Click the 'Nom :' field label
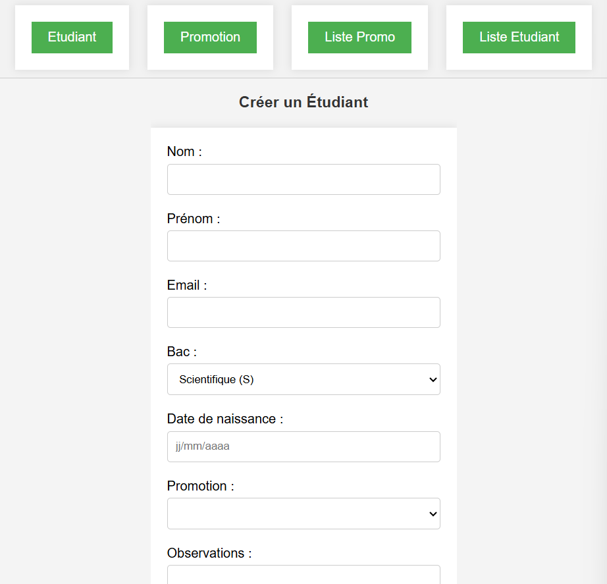This screenshot has width=607, height=584. (184, 151)
